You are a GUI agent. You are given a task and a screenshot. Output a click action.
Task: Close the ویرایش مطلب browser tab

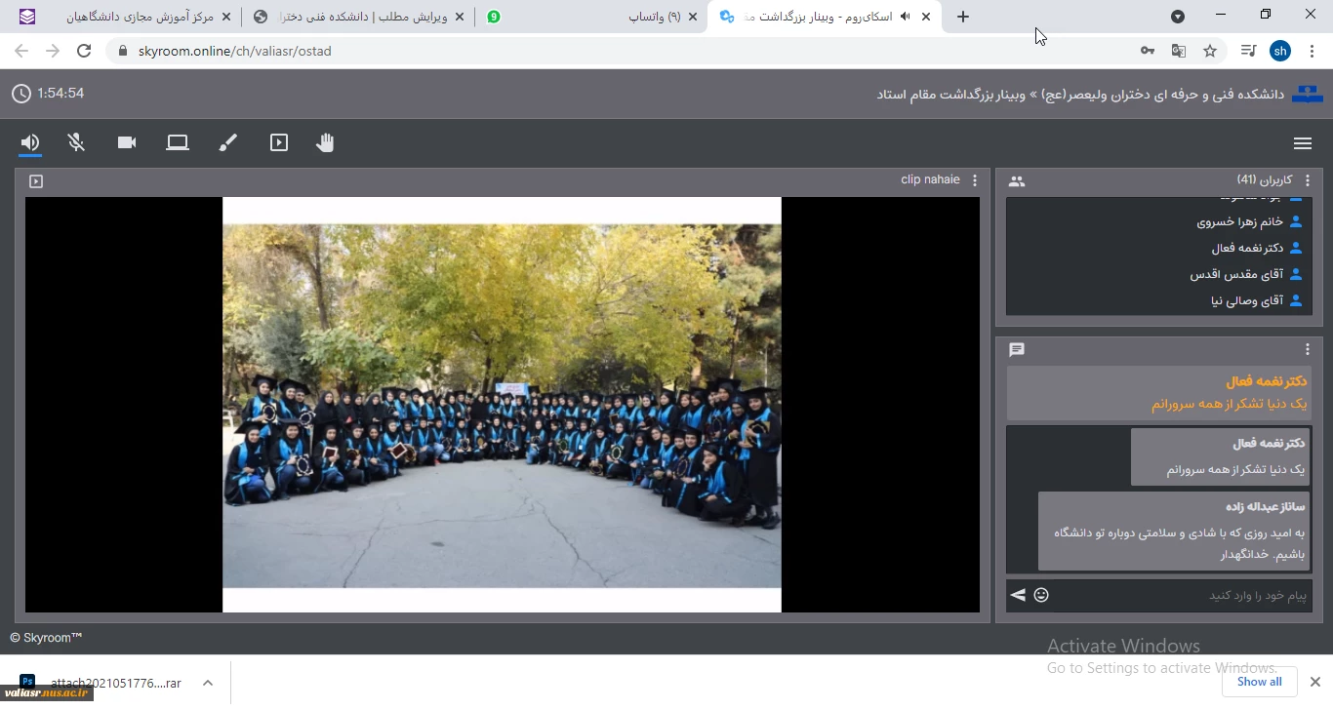pyautogui.click(x=460, y=17)
